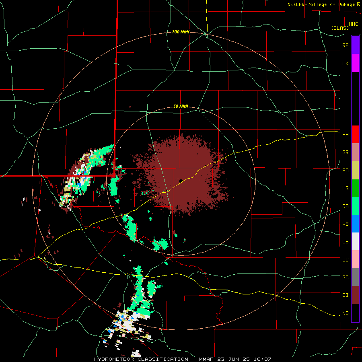
Task: Click the BI brown legend swatch
Action: coord(355,295)
